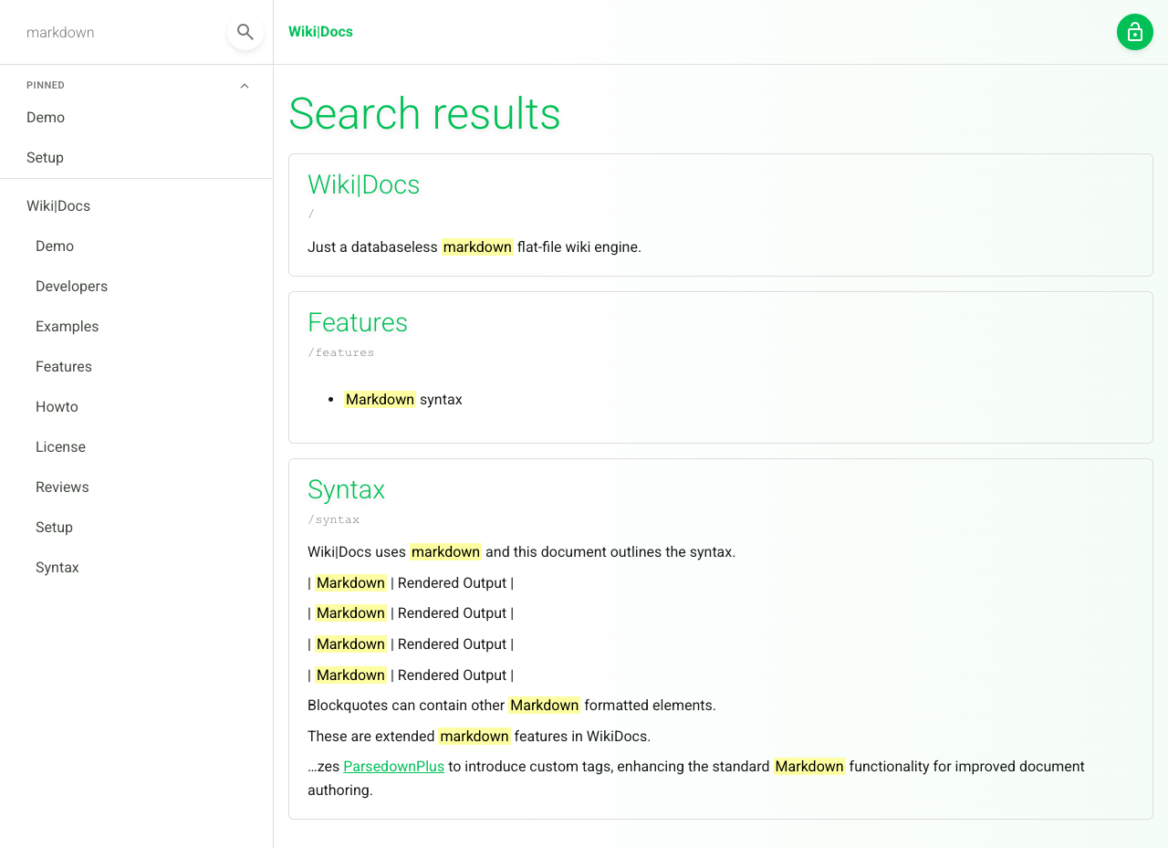Click 'These are extended markdown features' line

tap(479, 737)
